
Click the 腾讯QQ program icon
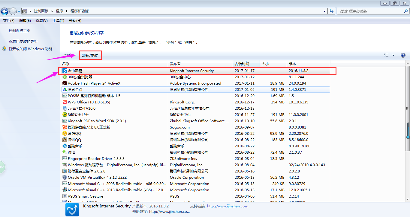[x=65, y=140]
